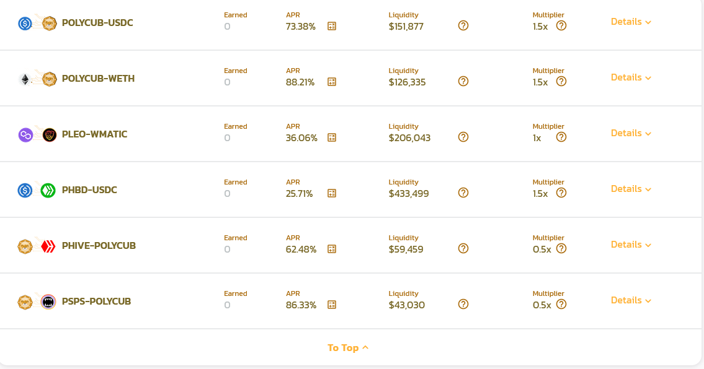Expand Details for POLYCUB-USDC farm
This screenshot has height=369, width=704.
631,22
